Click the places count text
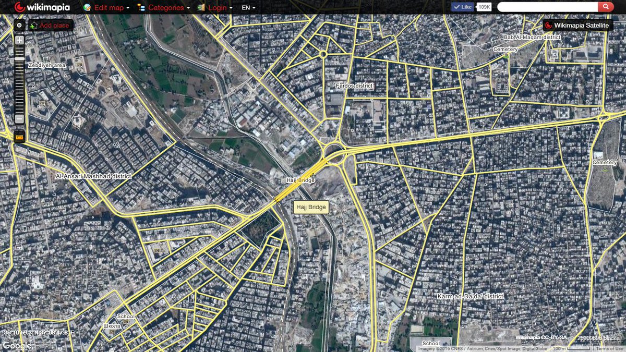Image resolution: width=626 pixels, height=352 pixels. [x=598, y=338]
